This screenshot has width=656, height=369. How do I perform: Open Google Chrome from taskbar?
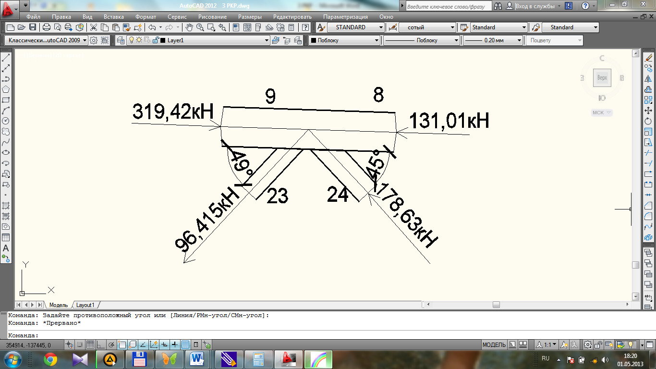pyautogui.click(x=50, y=359)
